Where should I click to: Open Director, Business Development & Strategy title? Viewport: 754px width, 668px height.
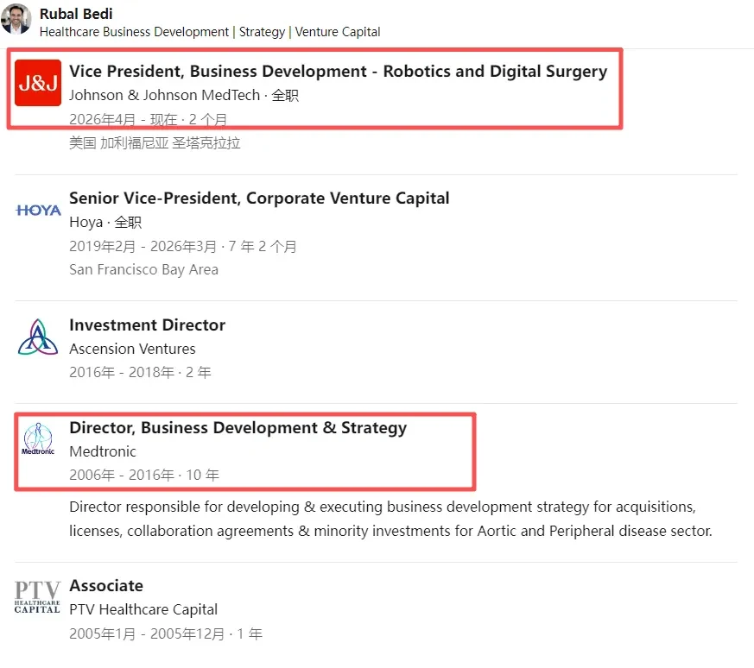[x=238, y=428]
